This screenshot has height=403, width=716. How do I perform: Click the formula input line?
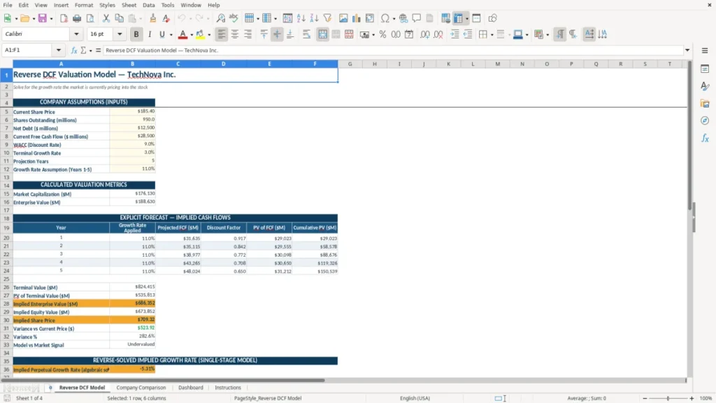tap(393, 50)
